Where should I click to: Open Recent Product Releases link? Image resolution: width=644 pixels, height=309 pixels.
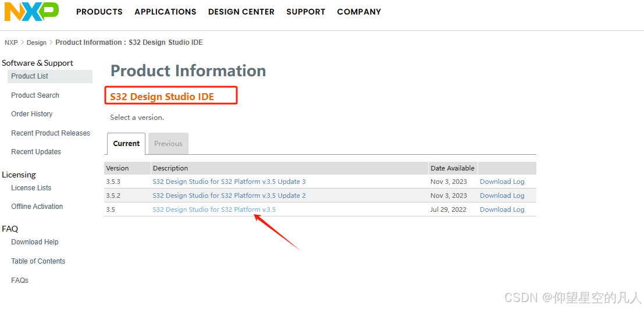[x=51, y=133]
